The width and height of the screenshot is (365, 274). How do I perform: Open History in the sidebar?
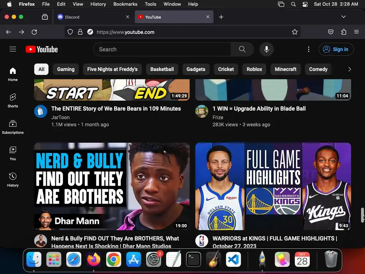[13, 180]
